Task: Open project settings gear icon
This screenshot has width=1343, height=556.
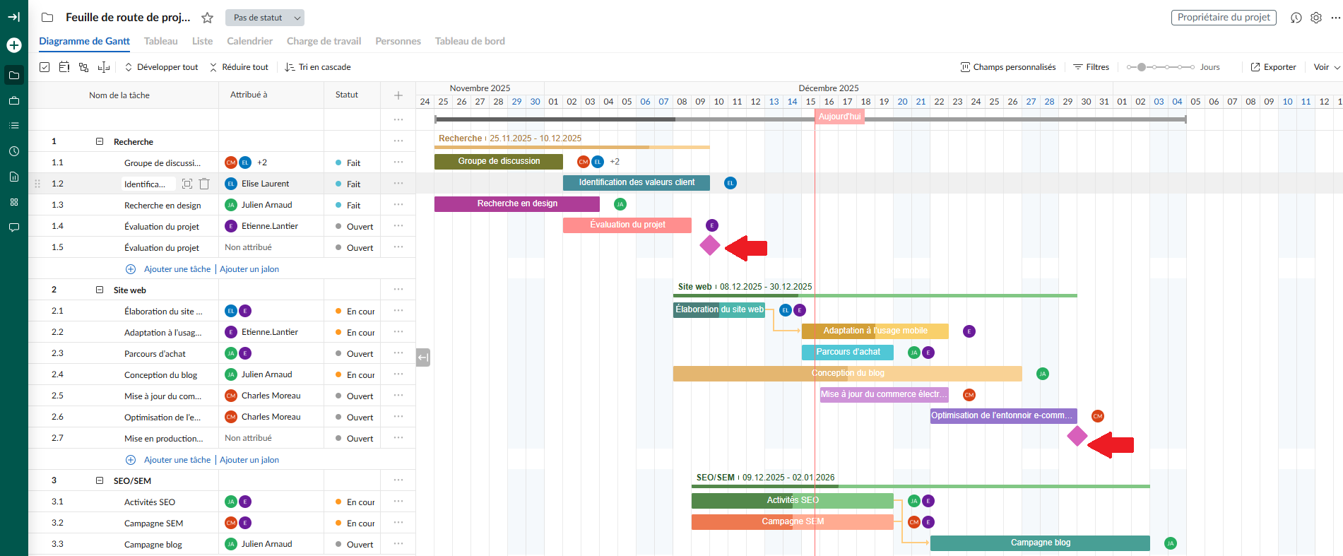Action: pos(1315,18)
